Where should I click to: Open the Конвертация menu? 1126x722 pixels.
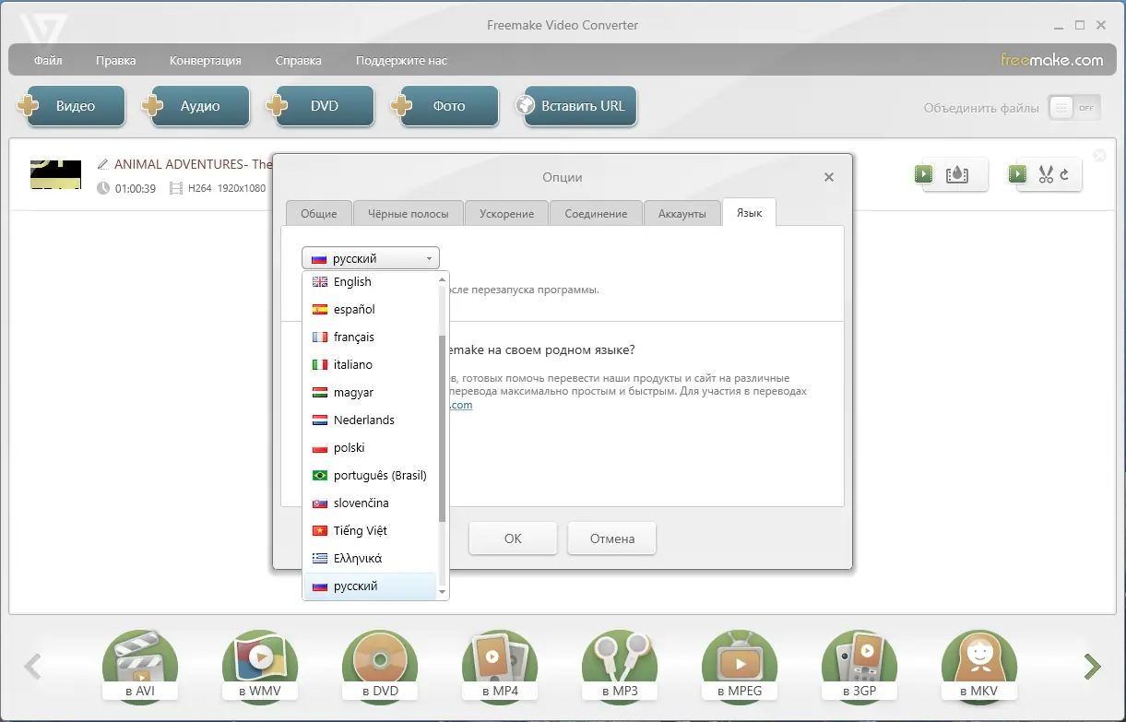point(205,61)
